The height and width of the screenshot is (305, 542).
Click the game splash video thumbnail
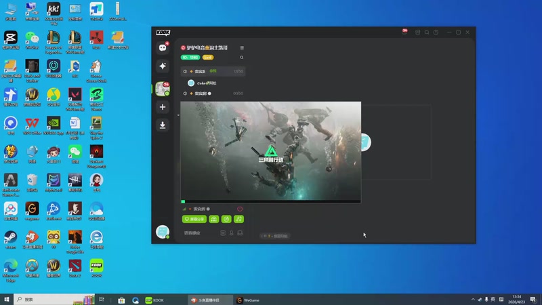(270, 150)
